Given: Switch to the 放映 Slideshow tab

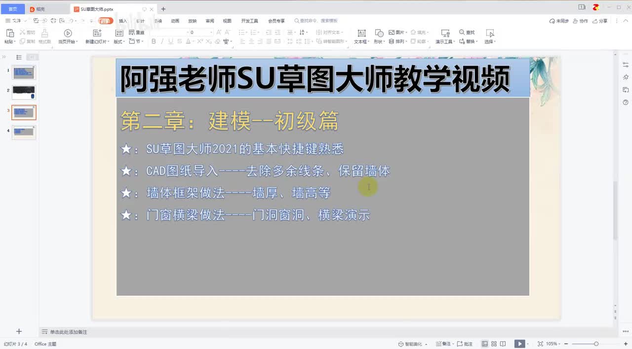Looking at the screenshot, I should point(193,21).
